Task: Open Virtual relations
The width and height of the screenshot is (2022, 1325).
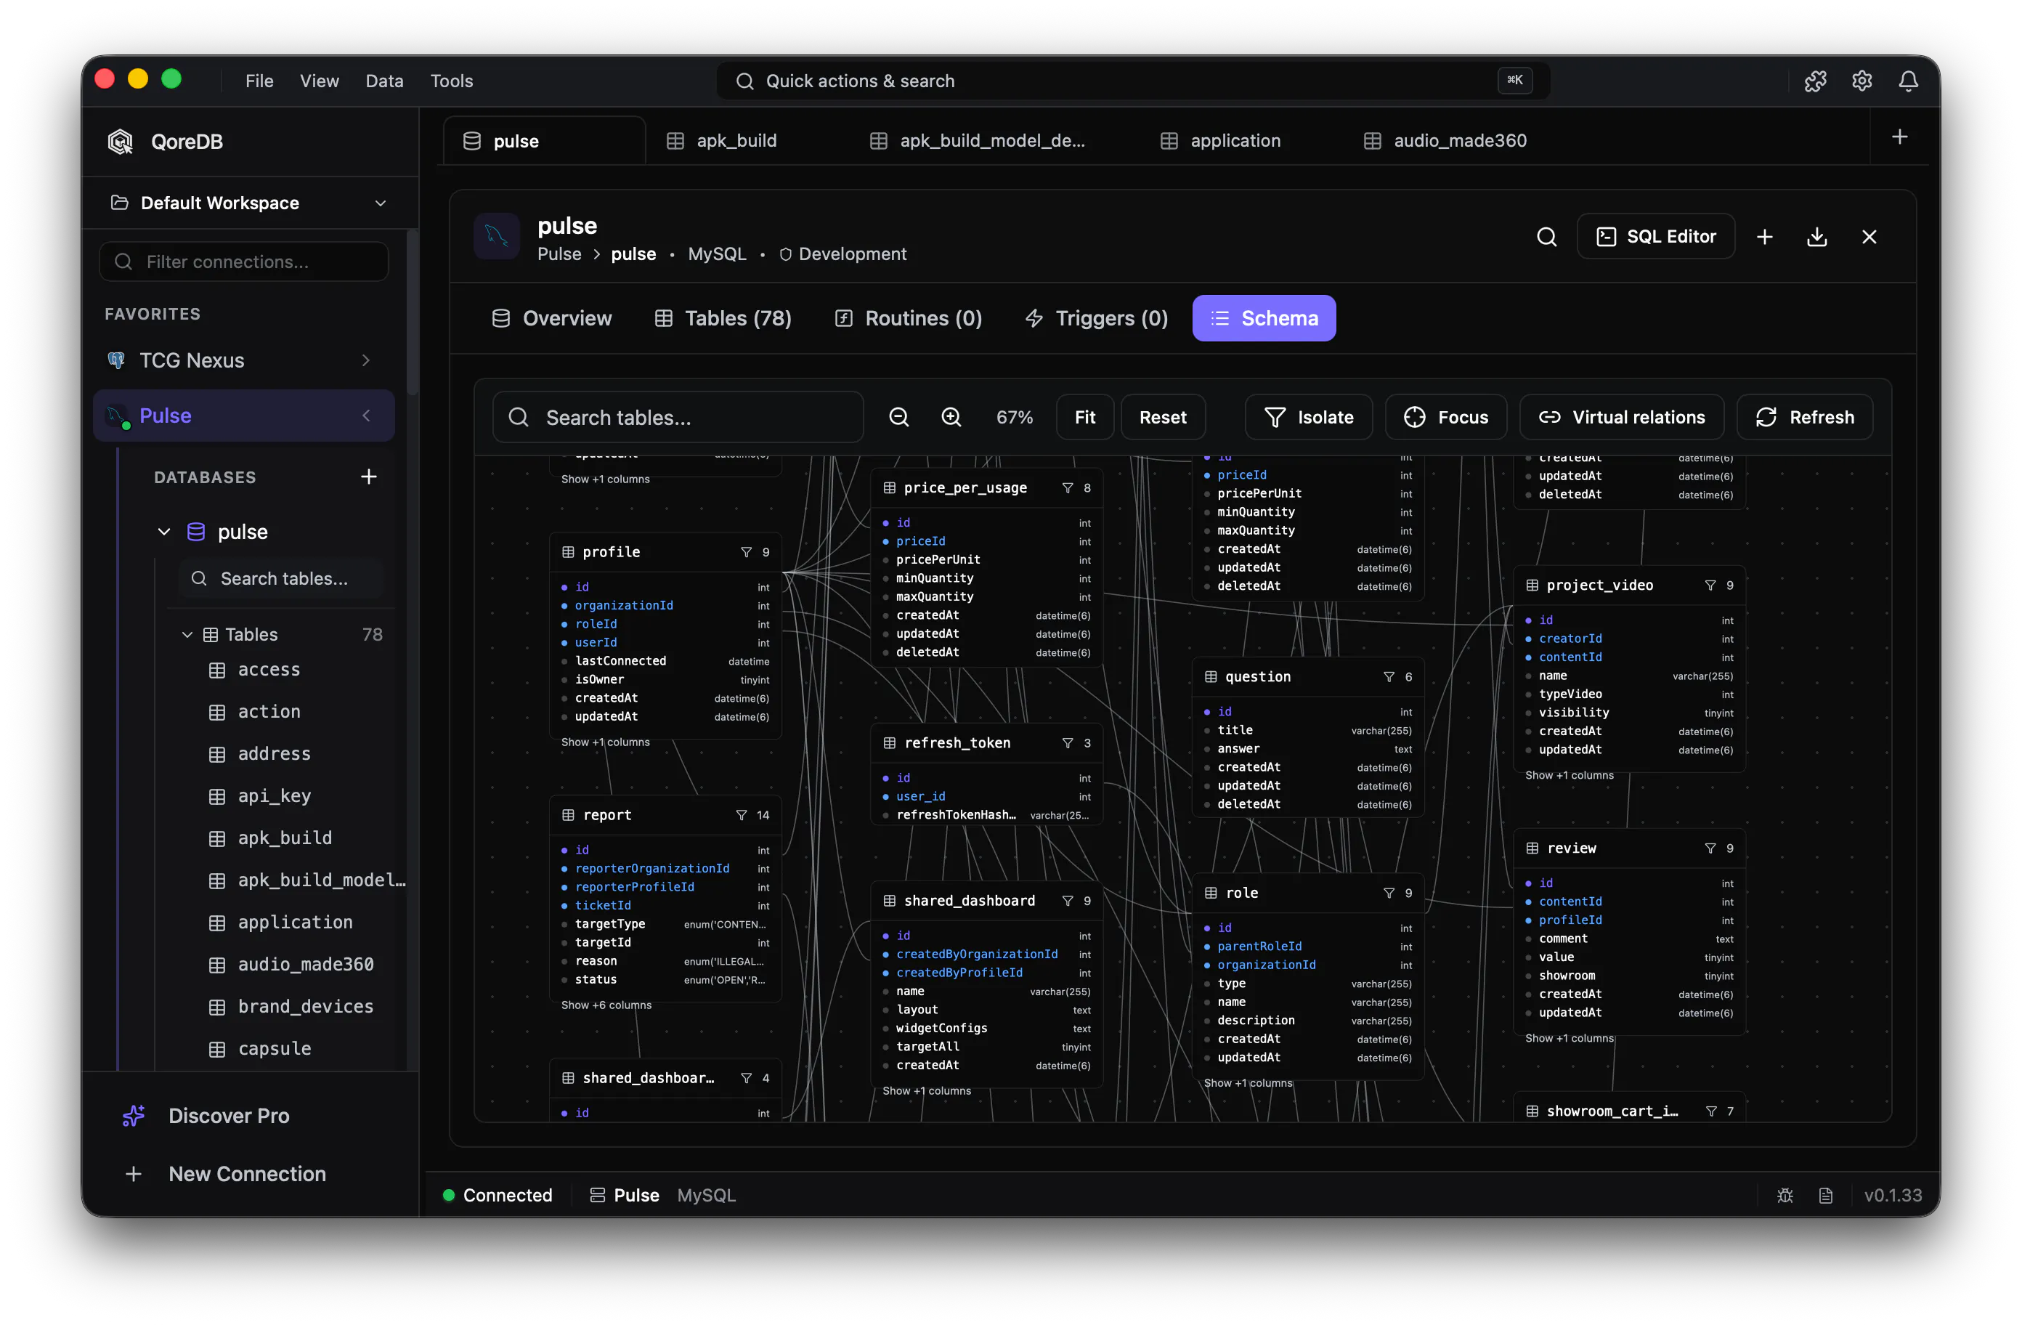Action: (1620, 417)
